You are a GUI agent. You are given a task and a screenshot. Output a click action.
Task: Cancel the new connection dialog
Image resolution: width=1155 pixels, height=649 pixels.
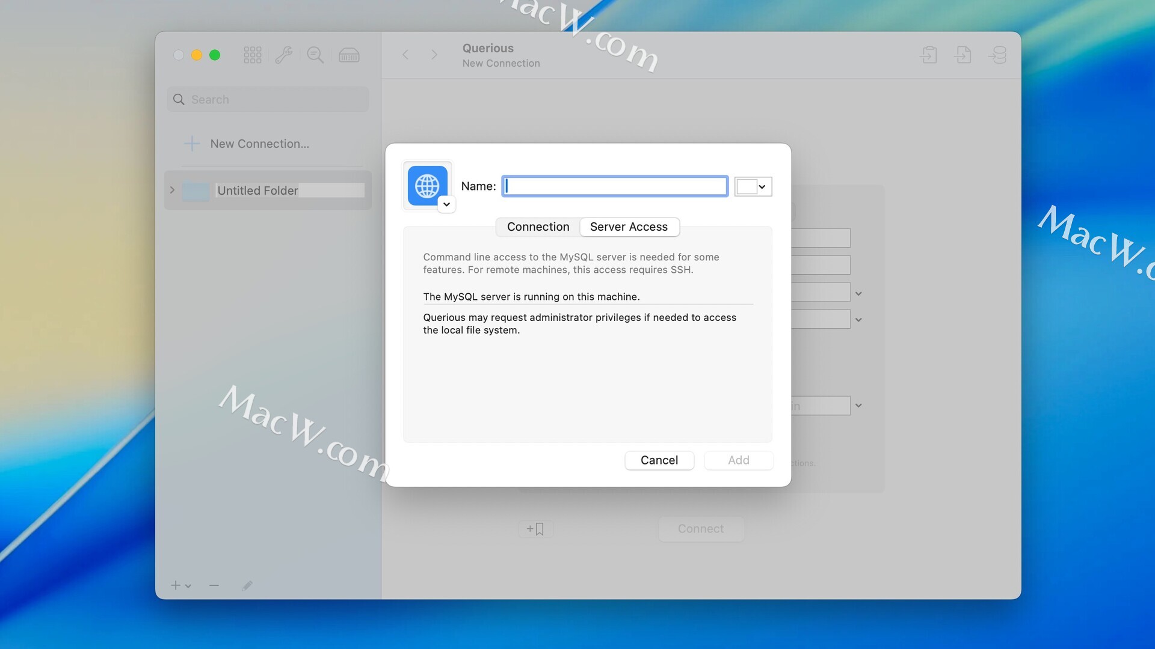[659, 460]
